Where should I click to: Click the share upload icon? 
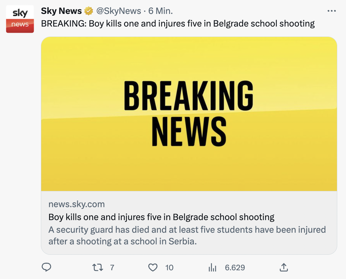coord(283,267)
